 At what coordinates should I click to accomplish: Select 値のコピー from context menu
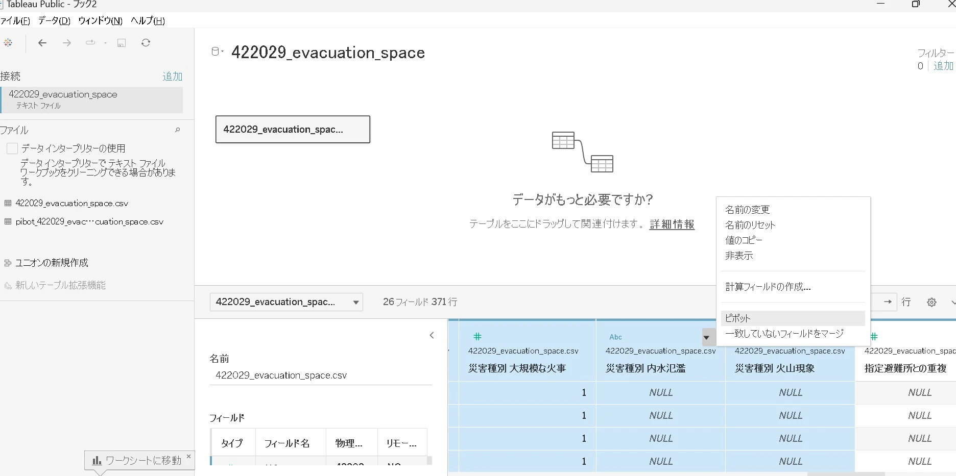(793, 240)
